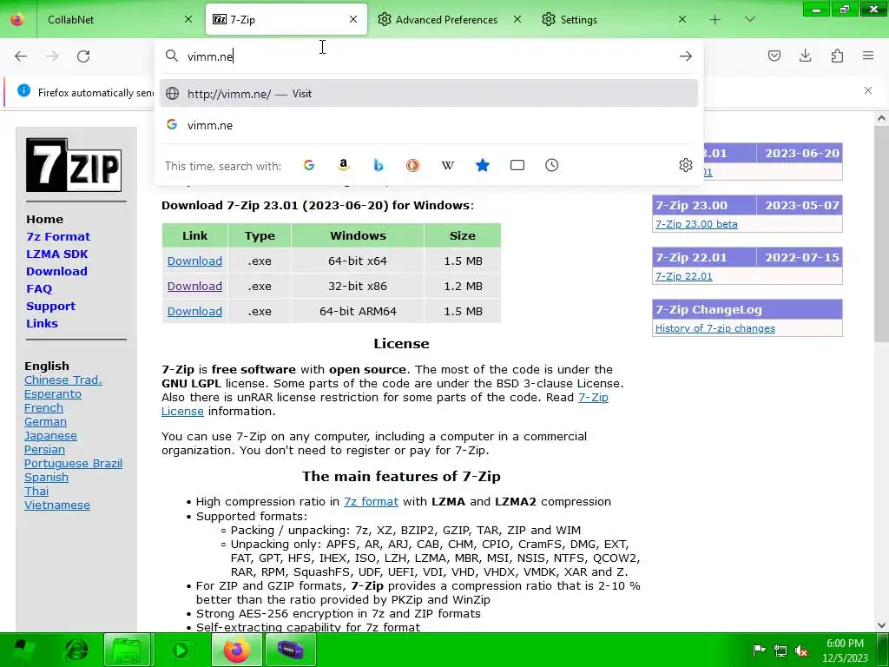Open the Home sidebar link

point(44,220)
